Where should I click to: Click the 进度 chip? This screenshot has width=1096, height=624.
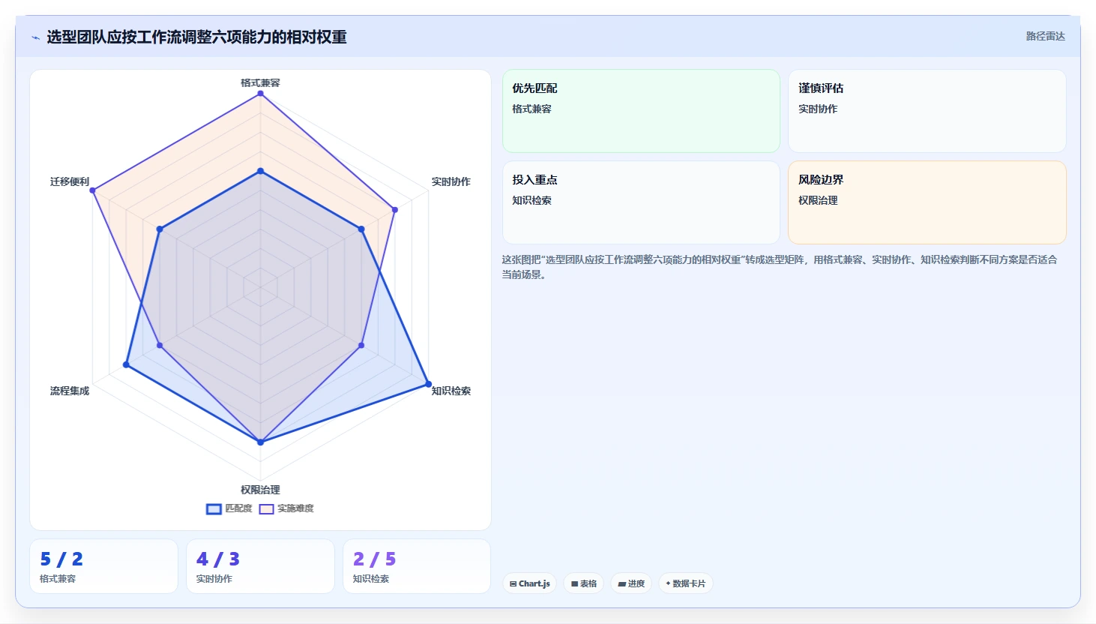(631, 583)
